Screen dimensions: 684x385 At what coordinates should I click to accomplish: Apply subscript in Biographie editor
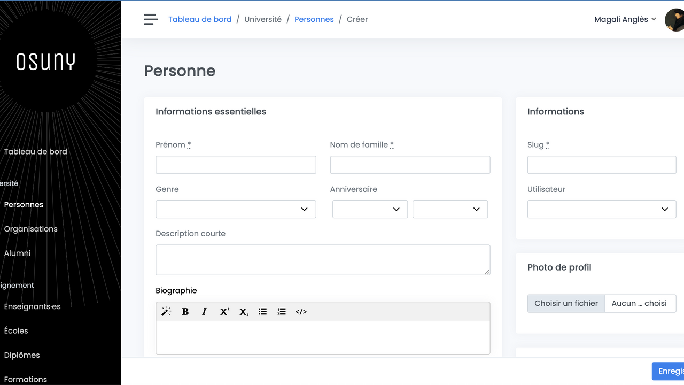pos(244,312)
